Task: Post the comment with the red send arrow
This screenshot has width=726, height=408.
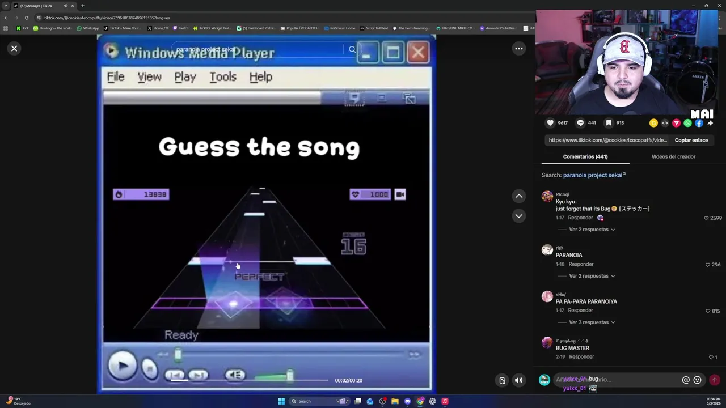Action: coord(714,380)
